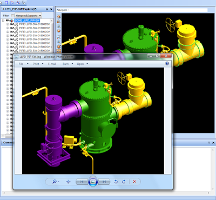The height and width of the screenshot is (200, 216).
Task: Click the highlighted four-arrow pan icon in 3D toolbar
Action: (59, 51)
